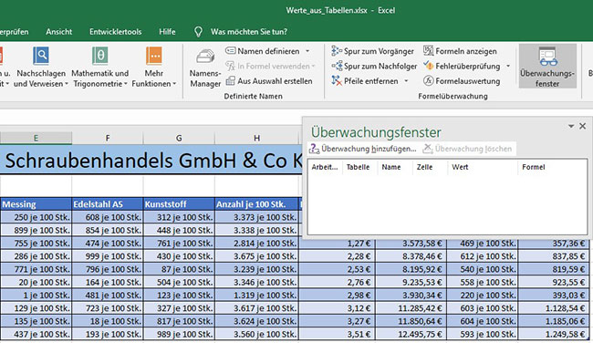This screenshot has width=593, height=343.
Task: Select column G header
Action: [x=179, y=138]
